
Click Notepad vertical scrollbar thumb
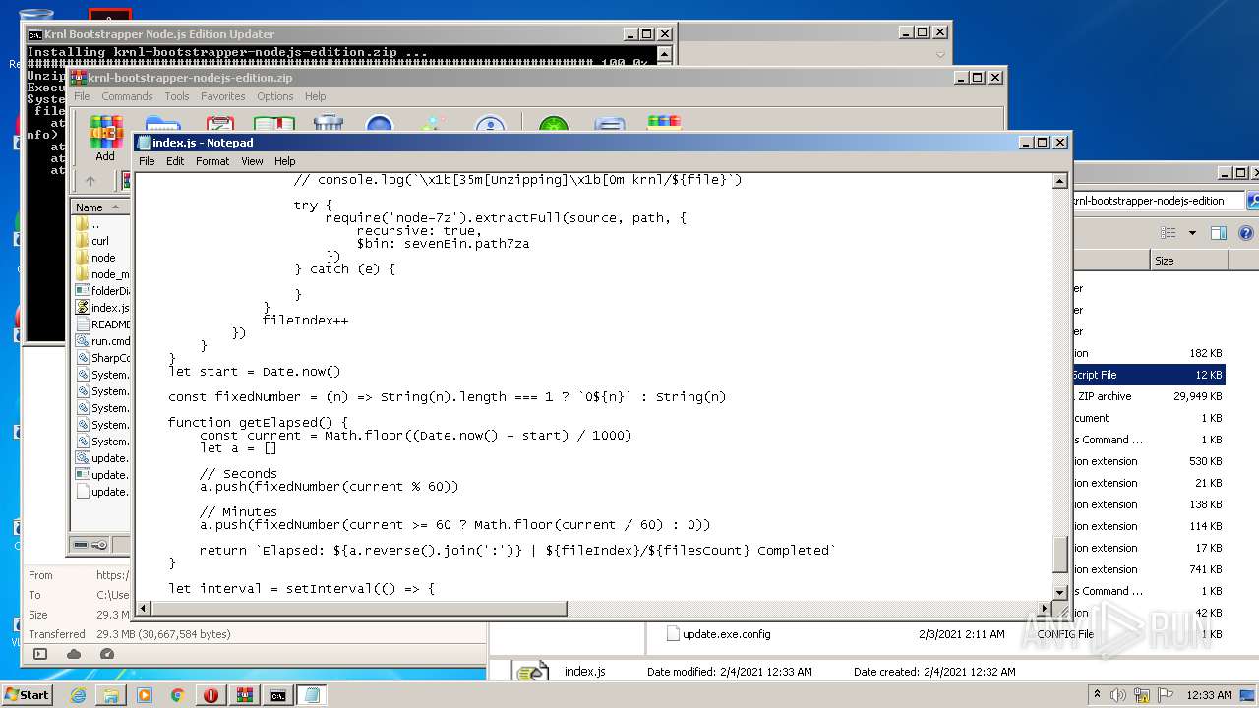(x=1060, y=556)
